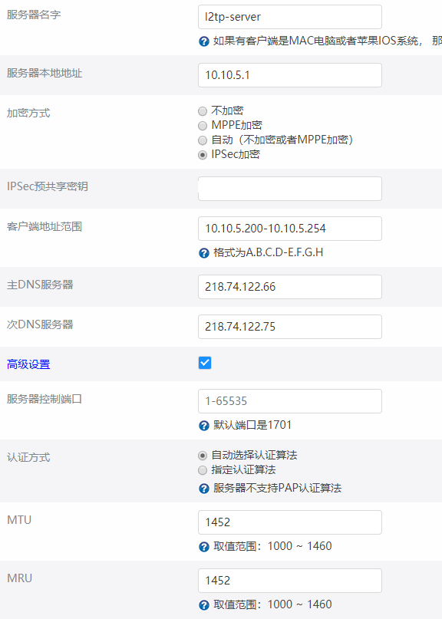
Task: Open the 高级设置 blue link label
Action: [28, 364]
